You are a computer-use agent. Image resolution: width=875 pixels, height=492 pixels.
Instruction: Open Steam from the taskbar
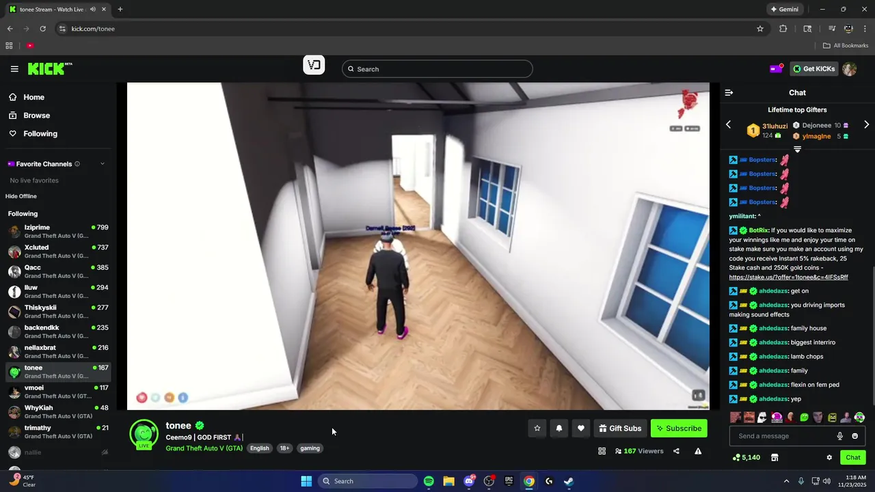tap(569, 481)
